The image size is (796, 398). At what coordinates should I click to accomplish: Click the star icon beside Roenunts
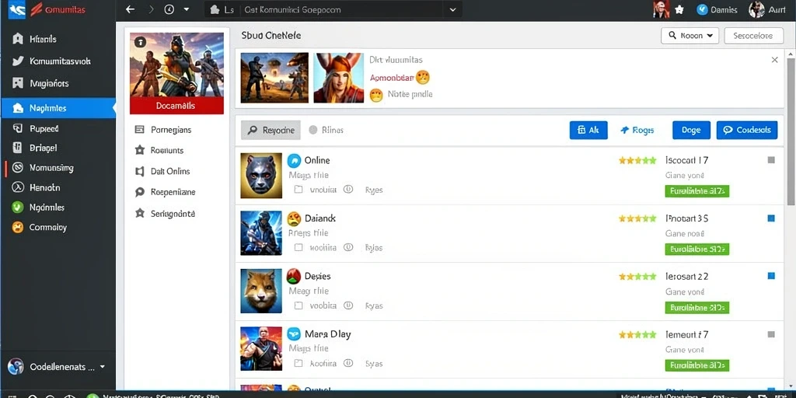pos(140,150)
